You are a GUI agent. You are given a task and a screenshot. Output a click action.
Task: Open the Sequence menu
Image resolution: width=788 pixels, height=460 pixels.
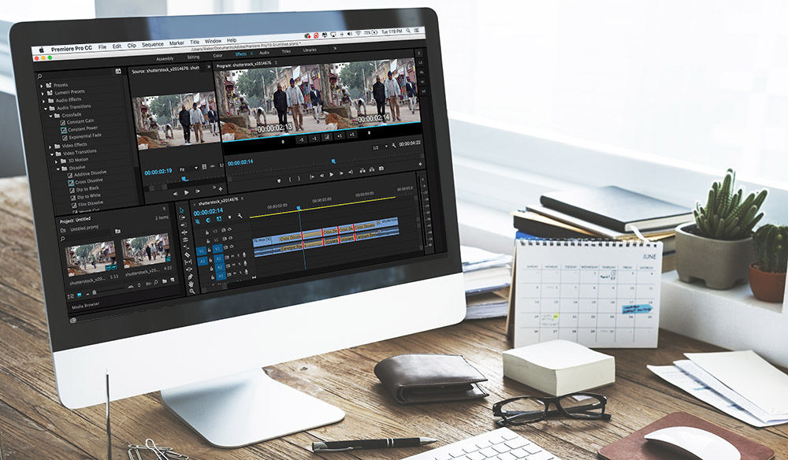pyautogui.click(x=153, y=45)
